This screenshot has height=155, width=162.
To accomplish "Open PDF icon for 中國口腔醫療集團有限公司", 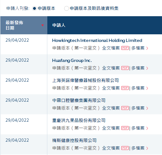I will point(125,108).
